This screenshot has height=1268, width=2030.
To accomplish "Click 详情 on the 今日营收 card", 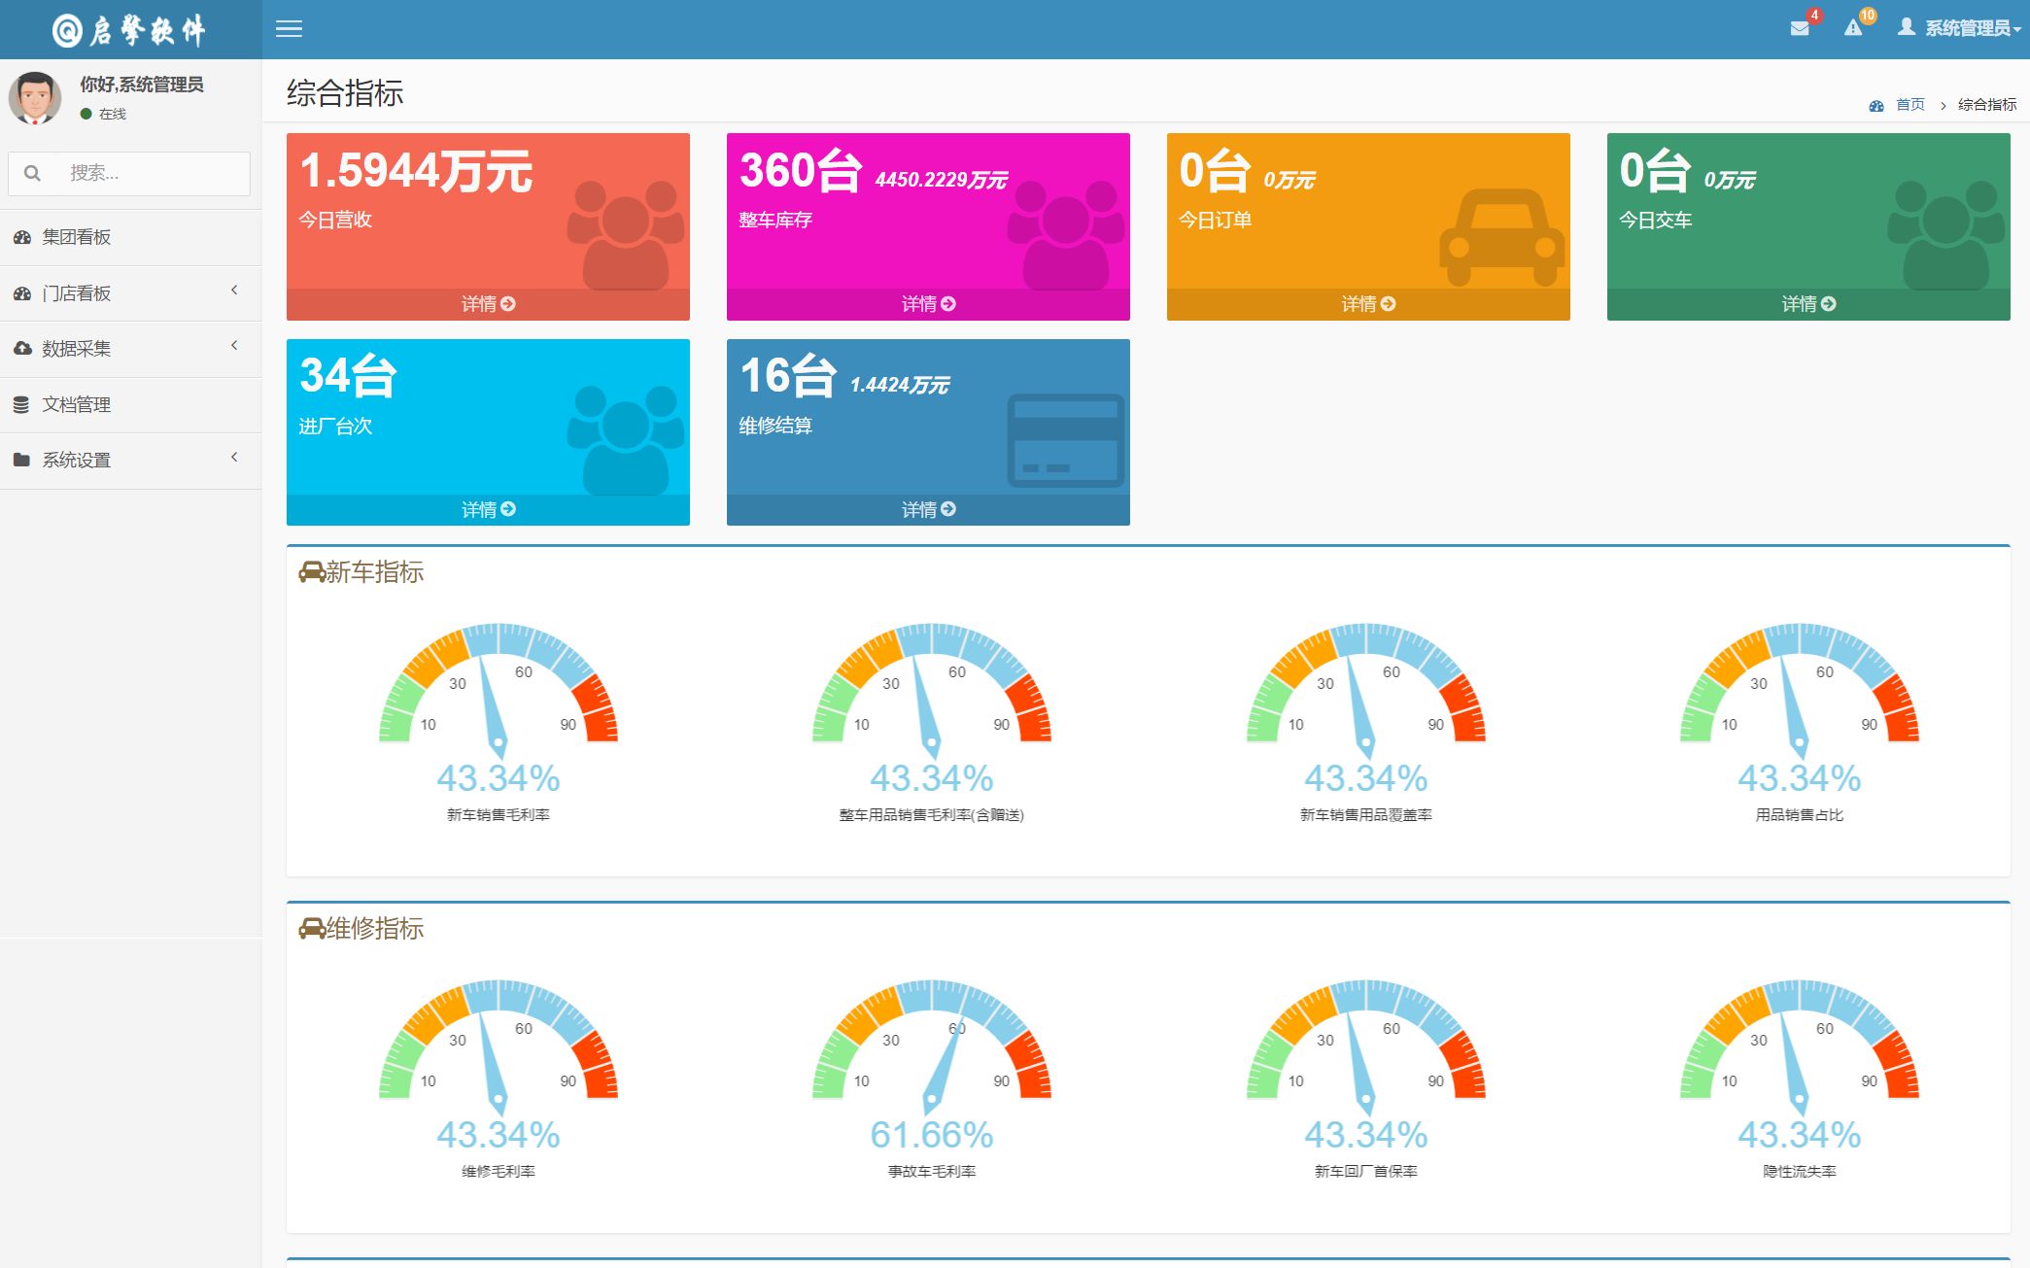I will [x=488, y=304].
